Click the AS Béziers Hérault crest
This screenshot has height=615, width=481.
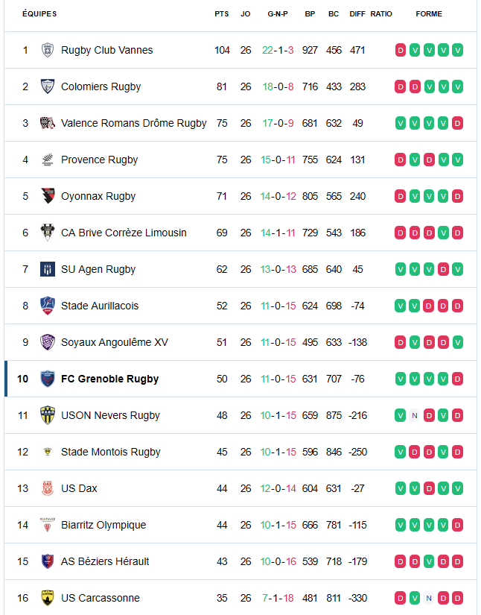click(x=48, y=561)
